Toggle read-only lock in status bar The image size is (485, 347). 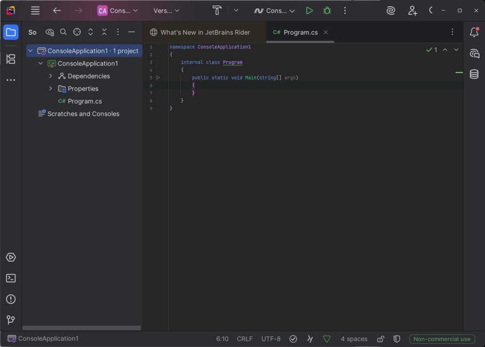click(x=381, y=339)
